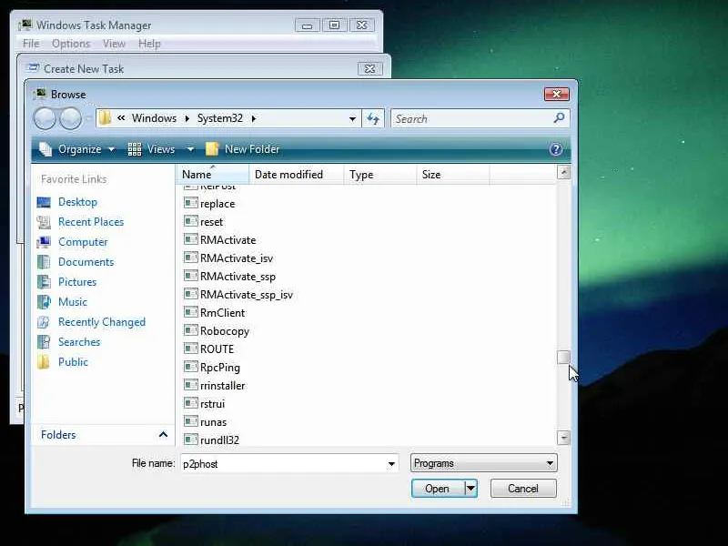The image size is (728, 546).
Task: Click the rundll32 file icon
Action: [x=190, y=440]
